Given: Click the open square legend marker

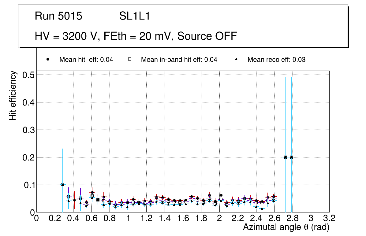Looking at the screenshot, I should pos(129,60).
